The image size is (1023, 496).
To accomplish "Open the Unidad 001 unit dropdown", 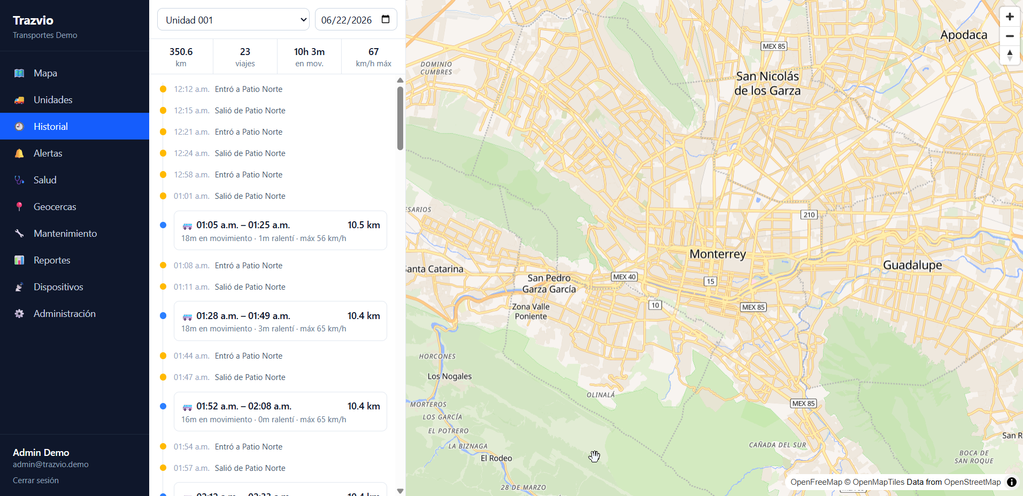I will click(233, 20).
